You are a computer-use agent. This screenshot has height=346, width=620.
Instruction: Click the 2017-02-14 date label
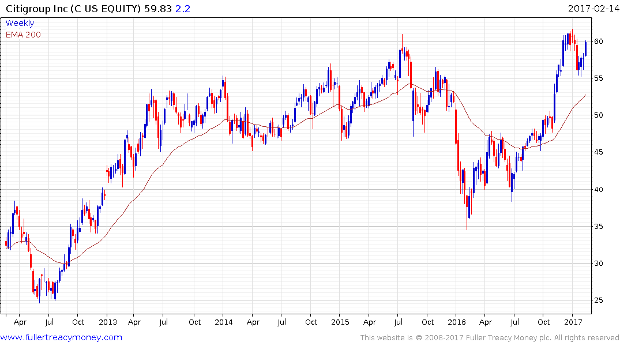click(593, 8)
